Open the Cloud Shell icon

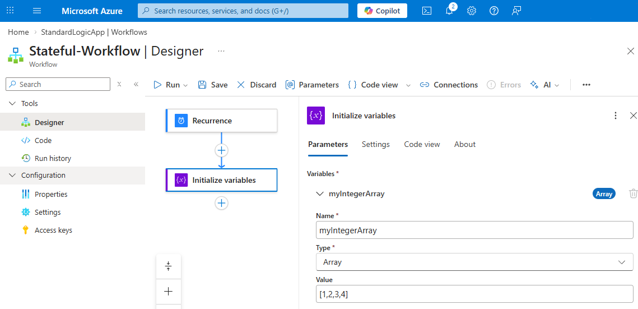[x=427, y=11]
